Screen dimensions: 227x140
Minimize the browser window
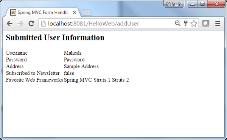(193, 4)
